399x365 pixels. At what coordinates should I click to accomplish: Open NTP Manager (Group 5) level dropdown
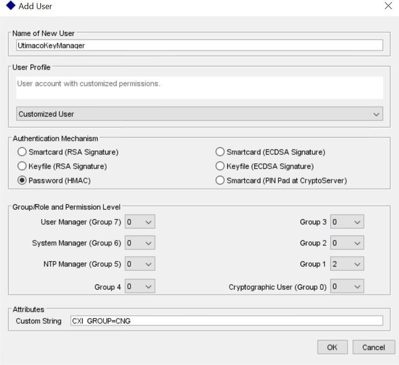pyautogui.click(x=140, y=264)
